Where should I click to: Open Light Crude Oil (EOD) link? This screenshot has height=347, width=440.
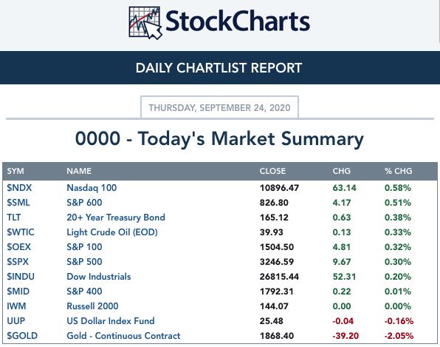pos(112,232)
